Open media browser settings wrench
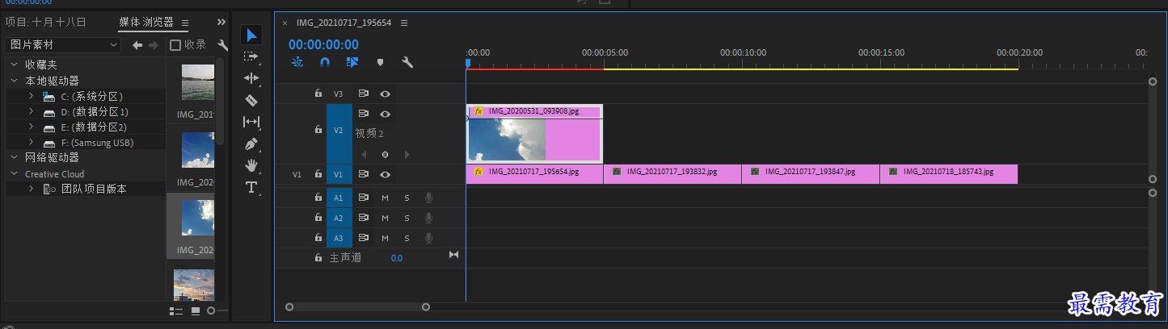This screenshot has width=1168, height=329. (223, 45)
